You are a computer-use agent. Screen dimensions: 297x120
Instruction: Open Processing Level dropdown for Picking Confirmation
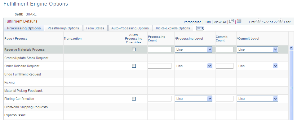pos(193,99)
